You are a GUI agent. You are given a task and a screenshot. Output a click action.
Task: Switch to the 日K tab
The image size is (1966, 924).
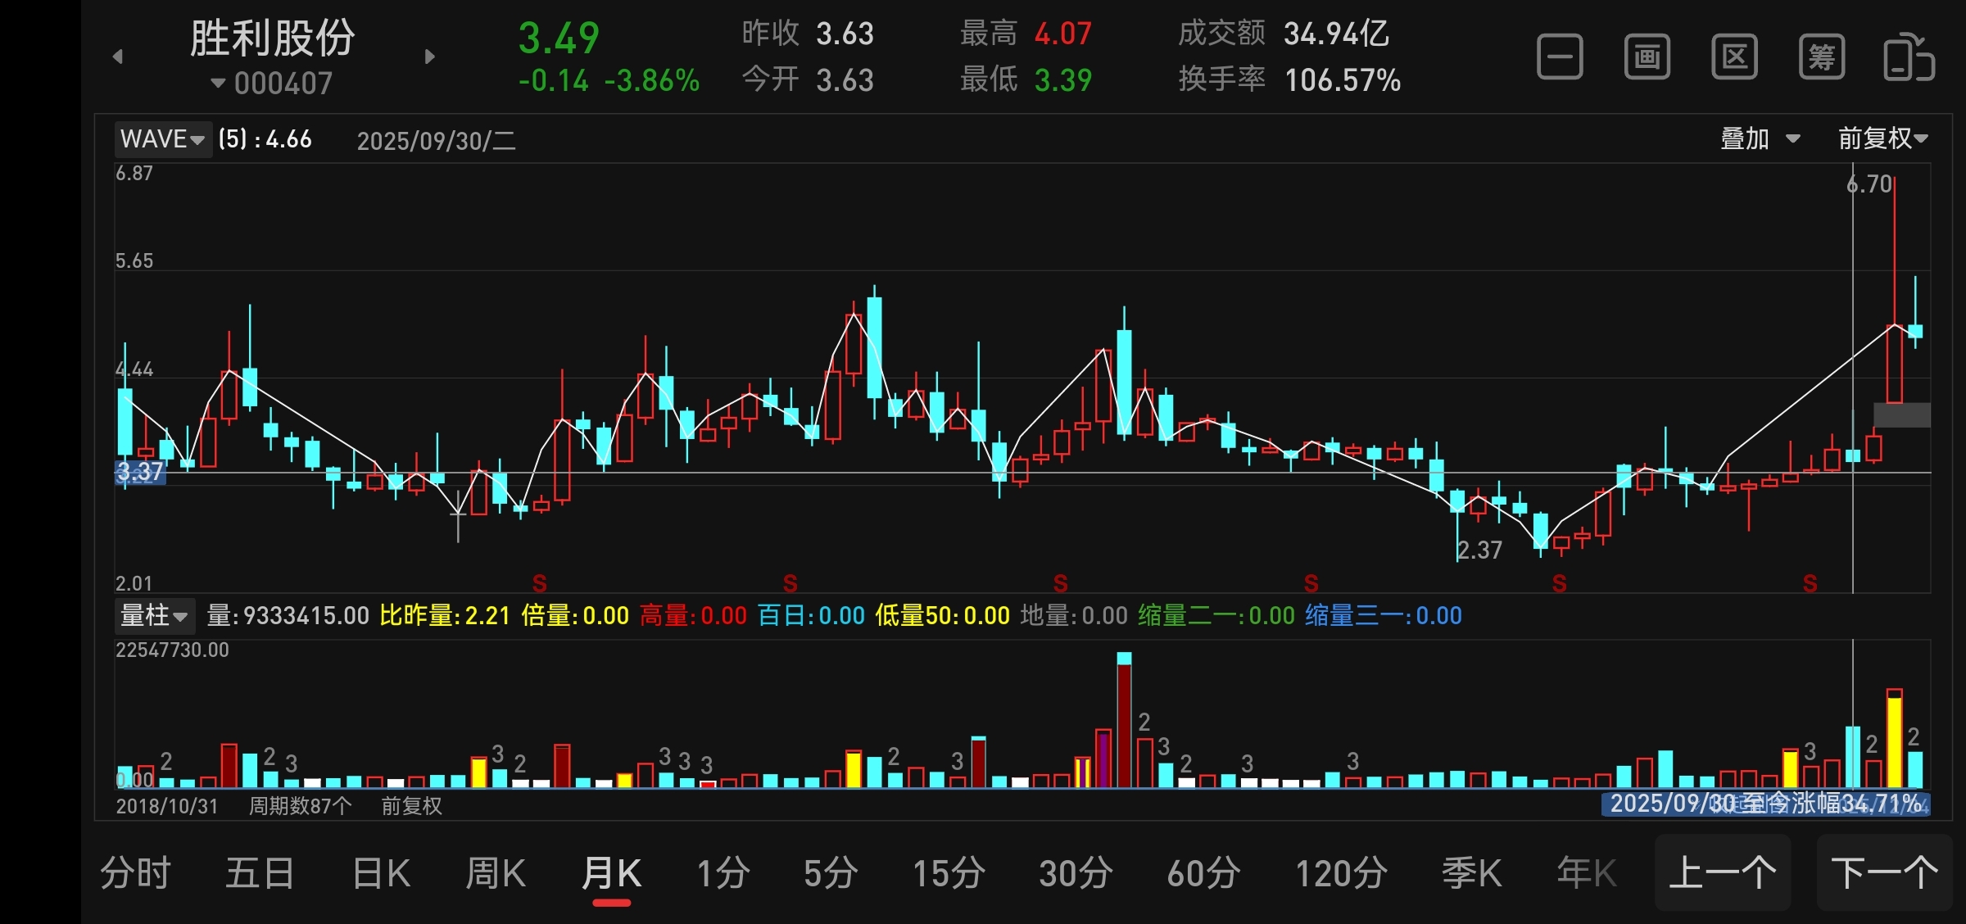(381, 873)
